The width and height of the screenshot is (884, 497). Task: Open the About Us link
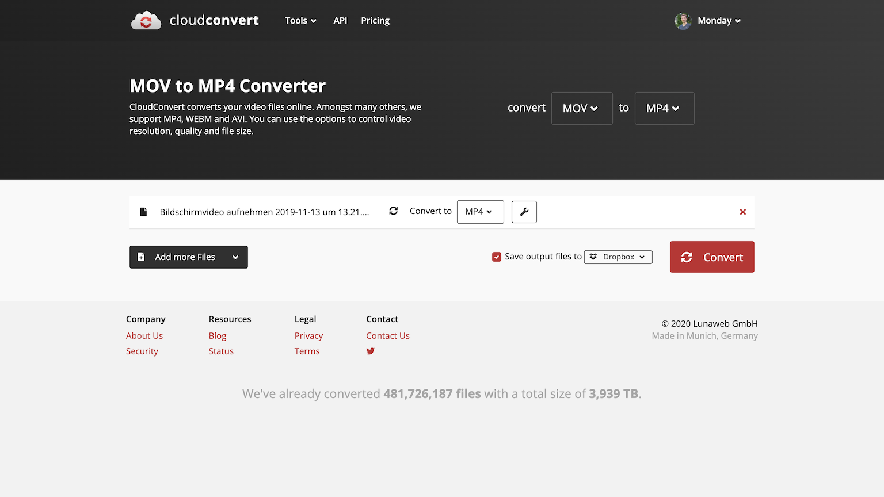pos(144,336)
